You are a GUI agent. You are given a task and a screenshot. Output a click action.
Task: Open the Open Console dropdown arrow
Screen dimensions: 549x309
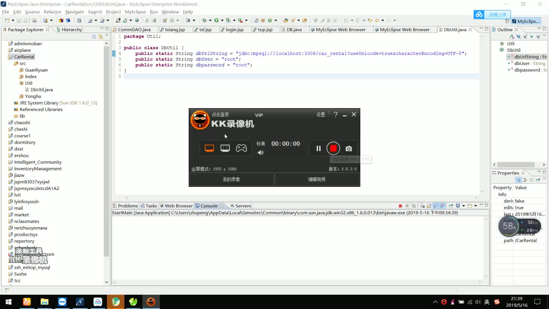(x=476, y=206)
